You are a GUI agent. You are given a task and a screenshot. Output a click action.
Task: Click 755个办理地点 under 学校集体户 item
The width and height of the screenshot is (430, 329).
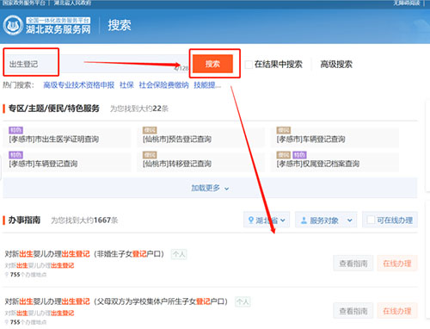click(x=26, y=322)
